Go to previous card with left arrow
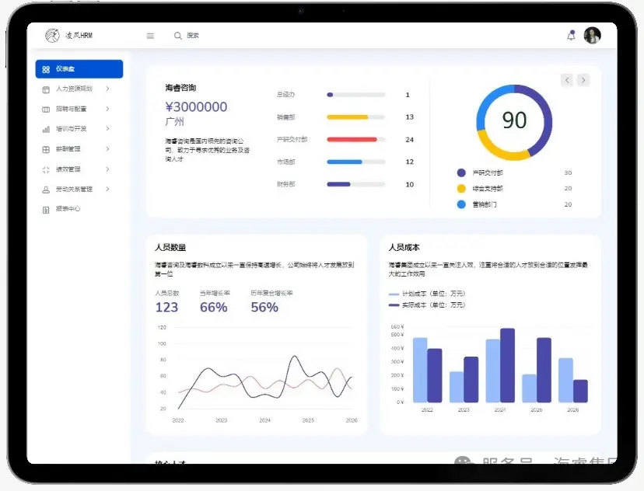This screenshot has width=644, height=491. (567, 80)
